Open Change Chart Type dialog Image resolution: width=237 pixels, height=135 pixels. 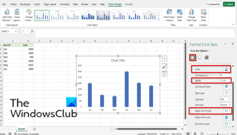pos(191,15)
